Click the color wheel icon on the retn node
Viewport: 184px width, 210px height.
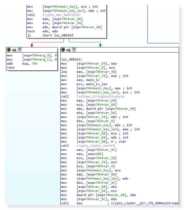(x=9, y=50)
